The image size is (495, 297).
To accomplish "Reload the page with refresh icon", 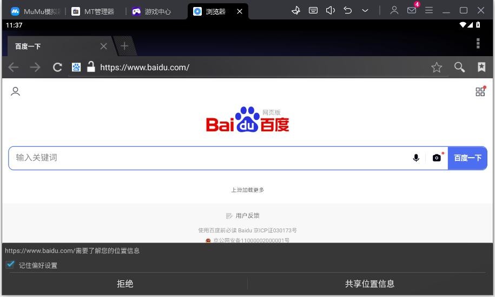I will pyautogui.click(x=57, y=67).
